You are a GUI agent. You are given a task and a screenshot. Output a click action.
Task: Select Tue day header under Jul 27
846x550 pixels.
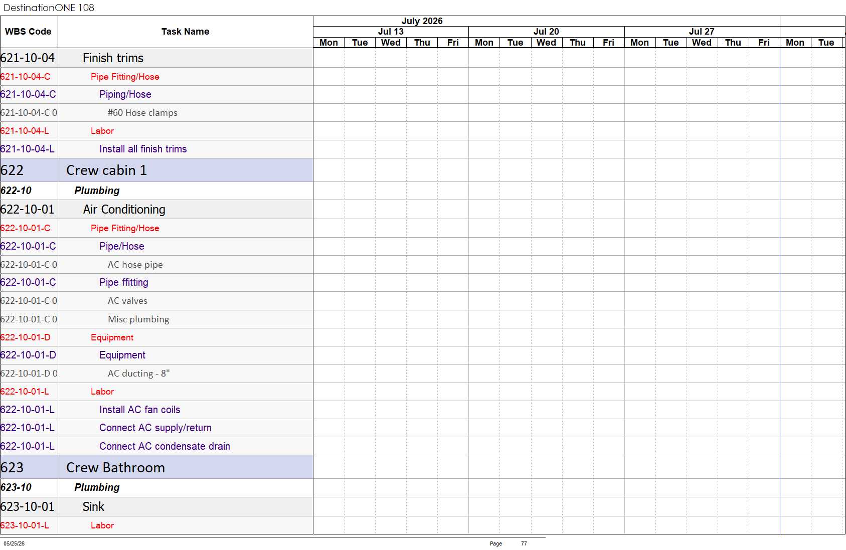click(670, 43)
